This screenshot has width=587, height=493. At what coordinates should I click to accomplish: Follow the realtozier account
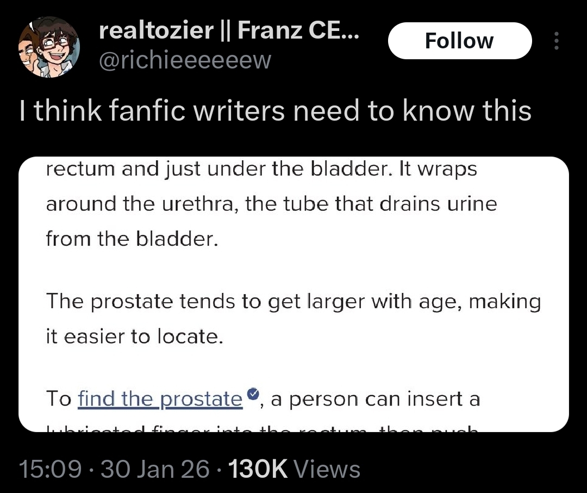tap(459, 41)
